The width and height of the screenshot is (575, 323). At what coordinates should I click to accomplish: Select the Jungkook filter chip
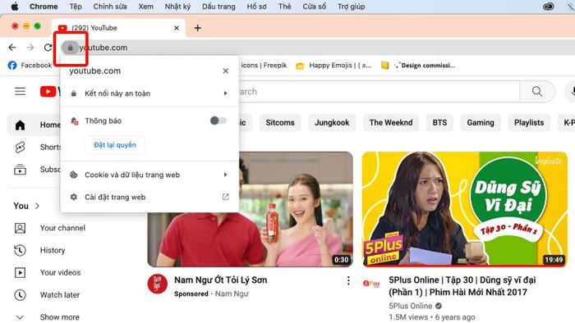332,122
